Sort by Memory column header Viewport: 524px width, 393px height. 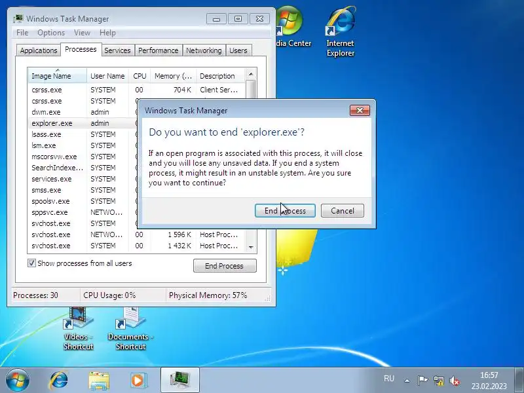tap(173, 76)
